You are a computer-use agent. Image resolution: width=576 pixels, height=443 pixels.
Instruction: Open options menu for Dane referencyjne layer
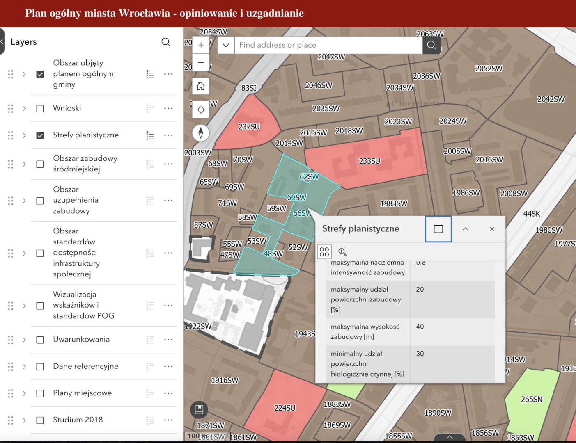tap(168, 366)
